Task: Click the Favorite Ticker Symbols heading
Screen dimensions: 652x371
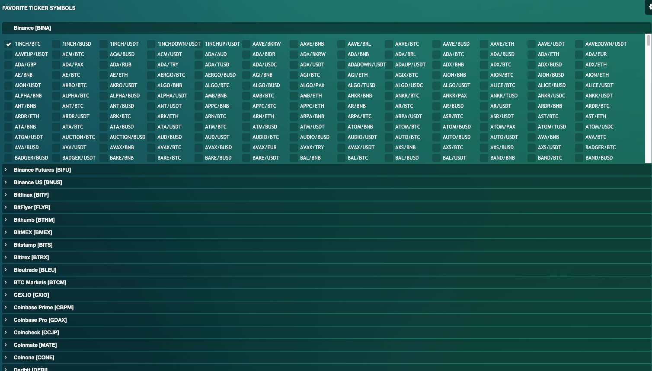Action: (x=39, y=8)
